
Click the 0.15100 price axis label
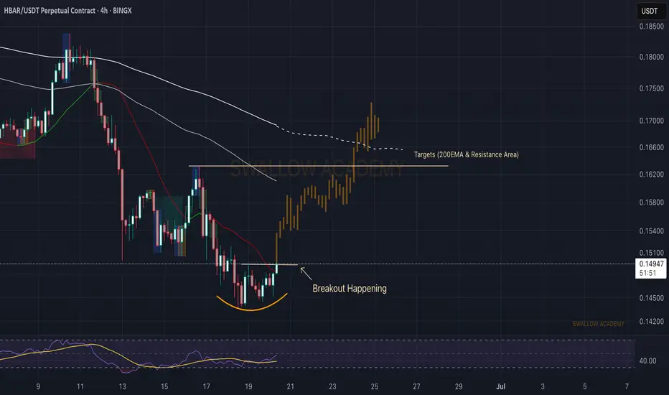[x=651, y=253]
